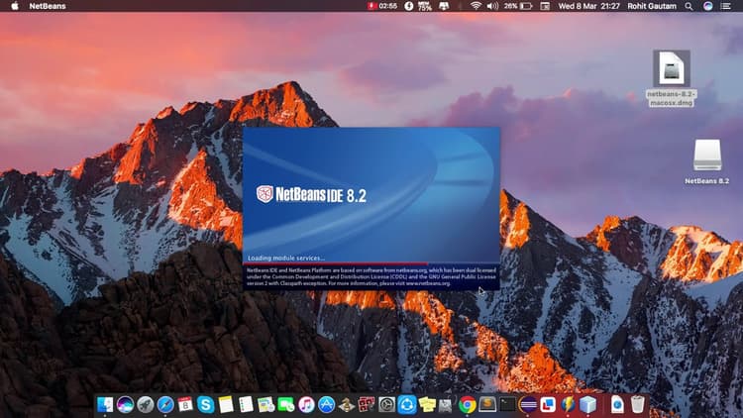Open Reminders list app in dock
Screen dimensions: 743x418
point(246,405)
